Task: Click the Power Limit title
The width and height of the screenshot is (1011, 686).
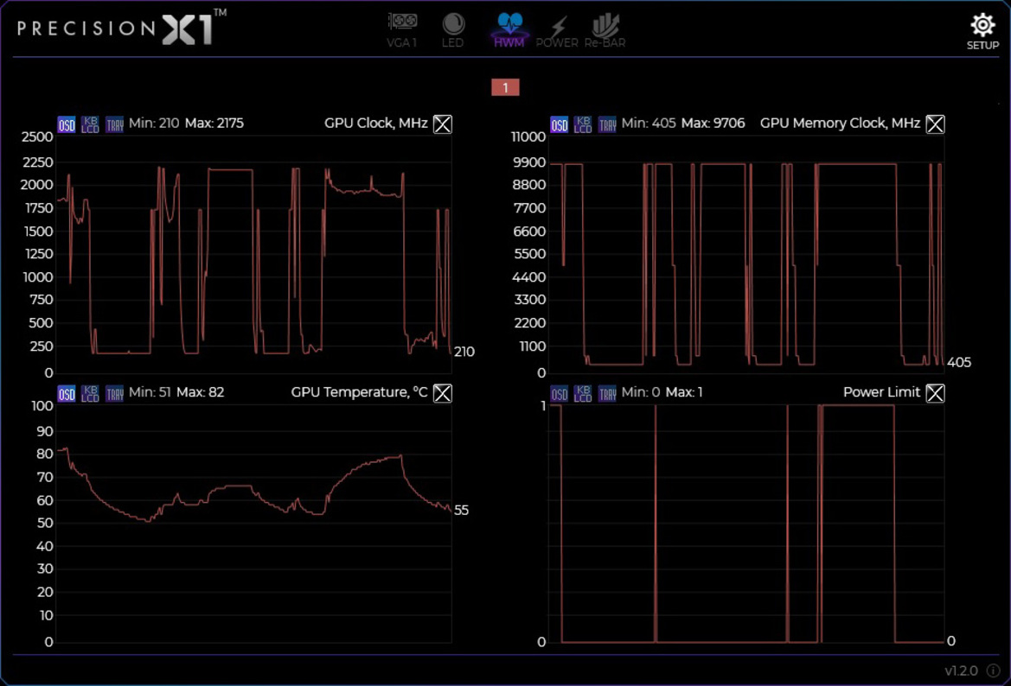Action: [881, 392]
